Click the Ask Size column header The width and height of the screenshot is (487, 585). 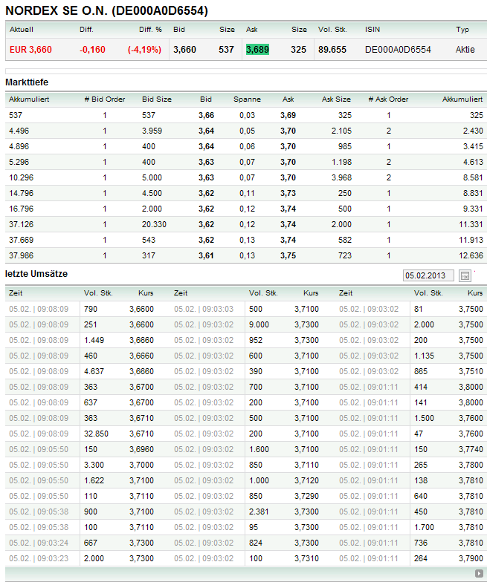(x=336, y=99)
